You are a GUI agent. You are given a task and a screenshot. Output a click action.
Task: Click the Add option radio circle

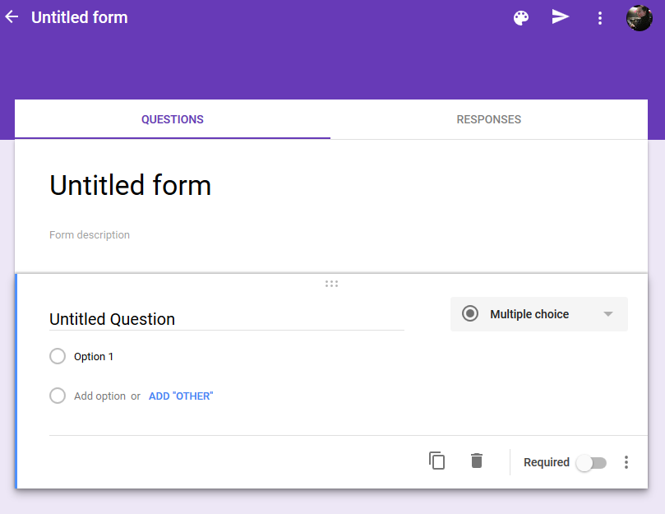(58, 396)
